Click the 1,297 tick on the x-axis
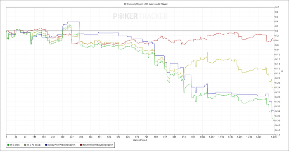The height and width of the screenshot is (151, 289). coord(258,137)
